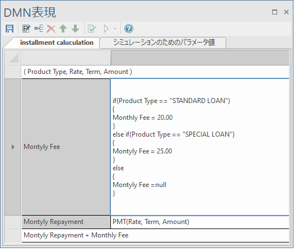Move the selected entry up with green arrow

coord(63,29)
